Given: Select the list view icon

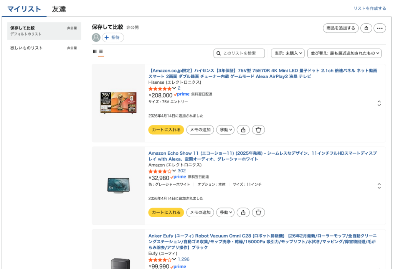Looking at the screenshot, I should click(x=101, y=51).
